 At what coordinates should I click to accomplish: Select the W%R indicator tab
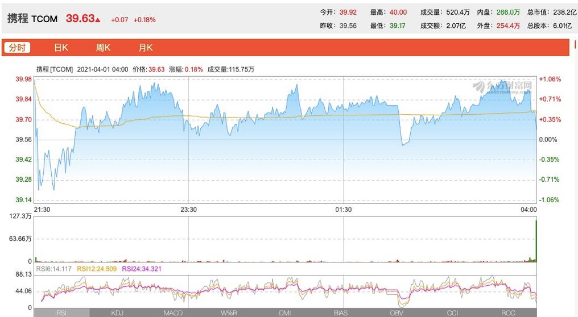[229, 313]
